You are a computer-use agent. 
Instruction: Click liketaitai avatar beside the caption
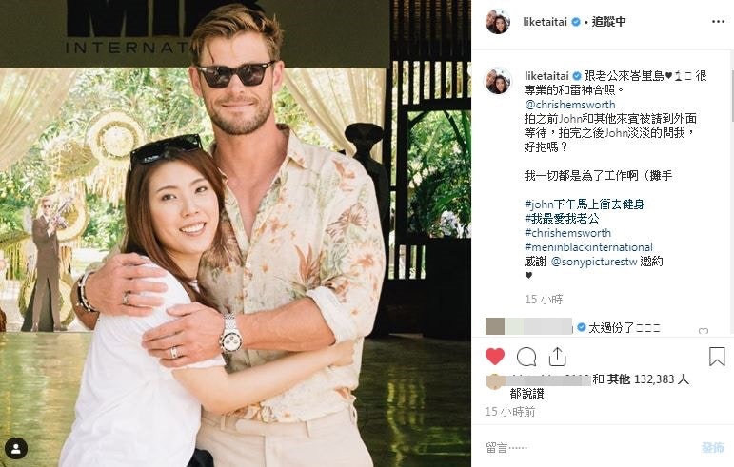point(498,81)
